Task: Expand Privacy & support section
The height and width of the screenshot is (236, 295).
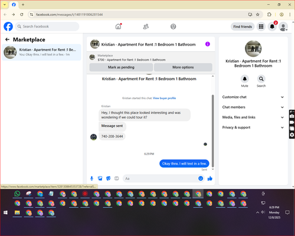Action: point(253,127)
